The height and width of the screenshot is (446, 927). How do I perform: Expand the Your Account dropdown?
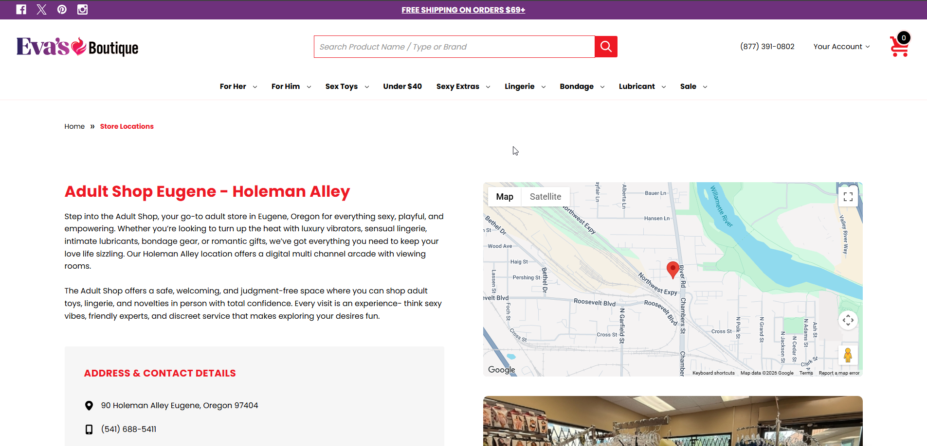click(841, 47)
